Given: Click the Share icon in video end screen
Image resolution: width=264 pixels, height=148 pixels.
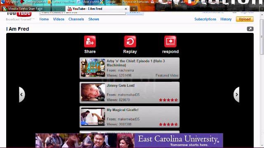Looking at the screenshot, I should [x=90, y=42].
